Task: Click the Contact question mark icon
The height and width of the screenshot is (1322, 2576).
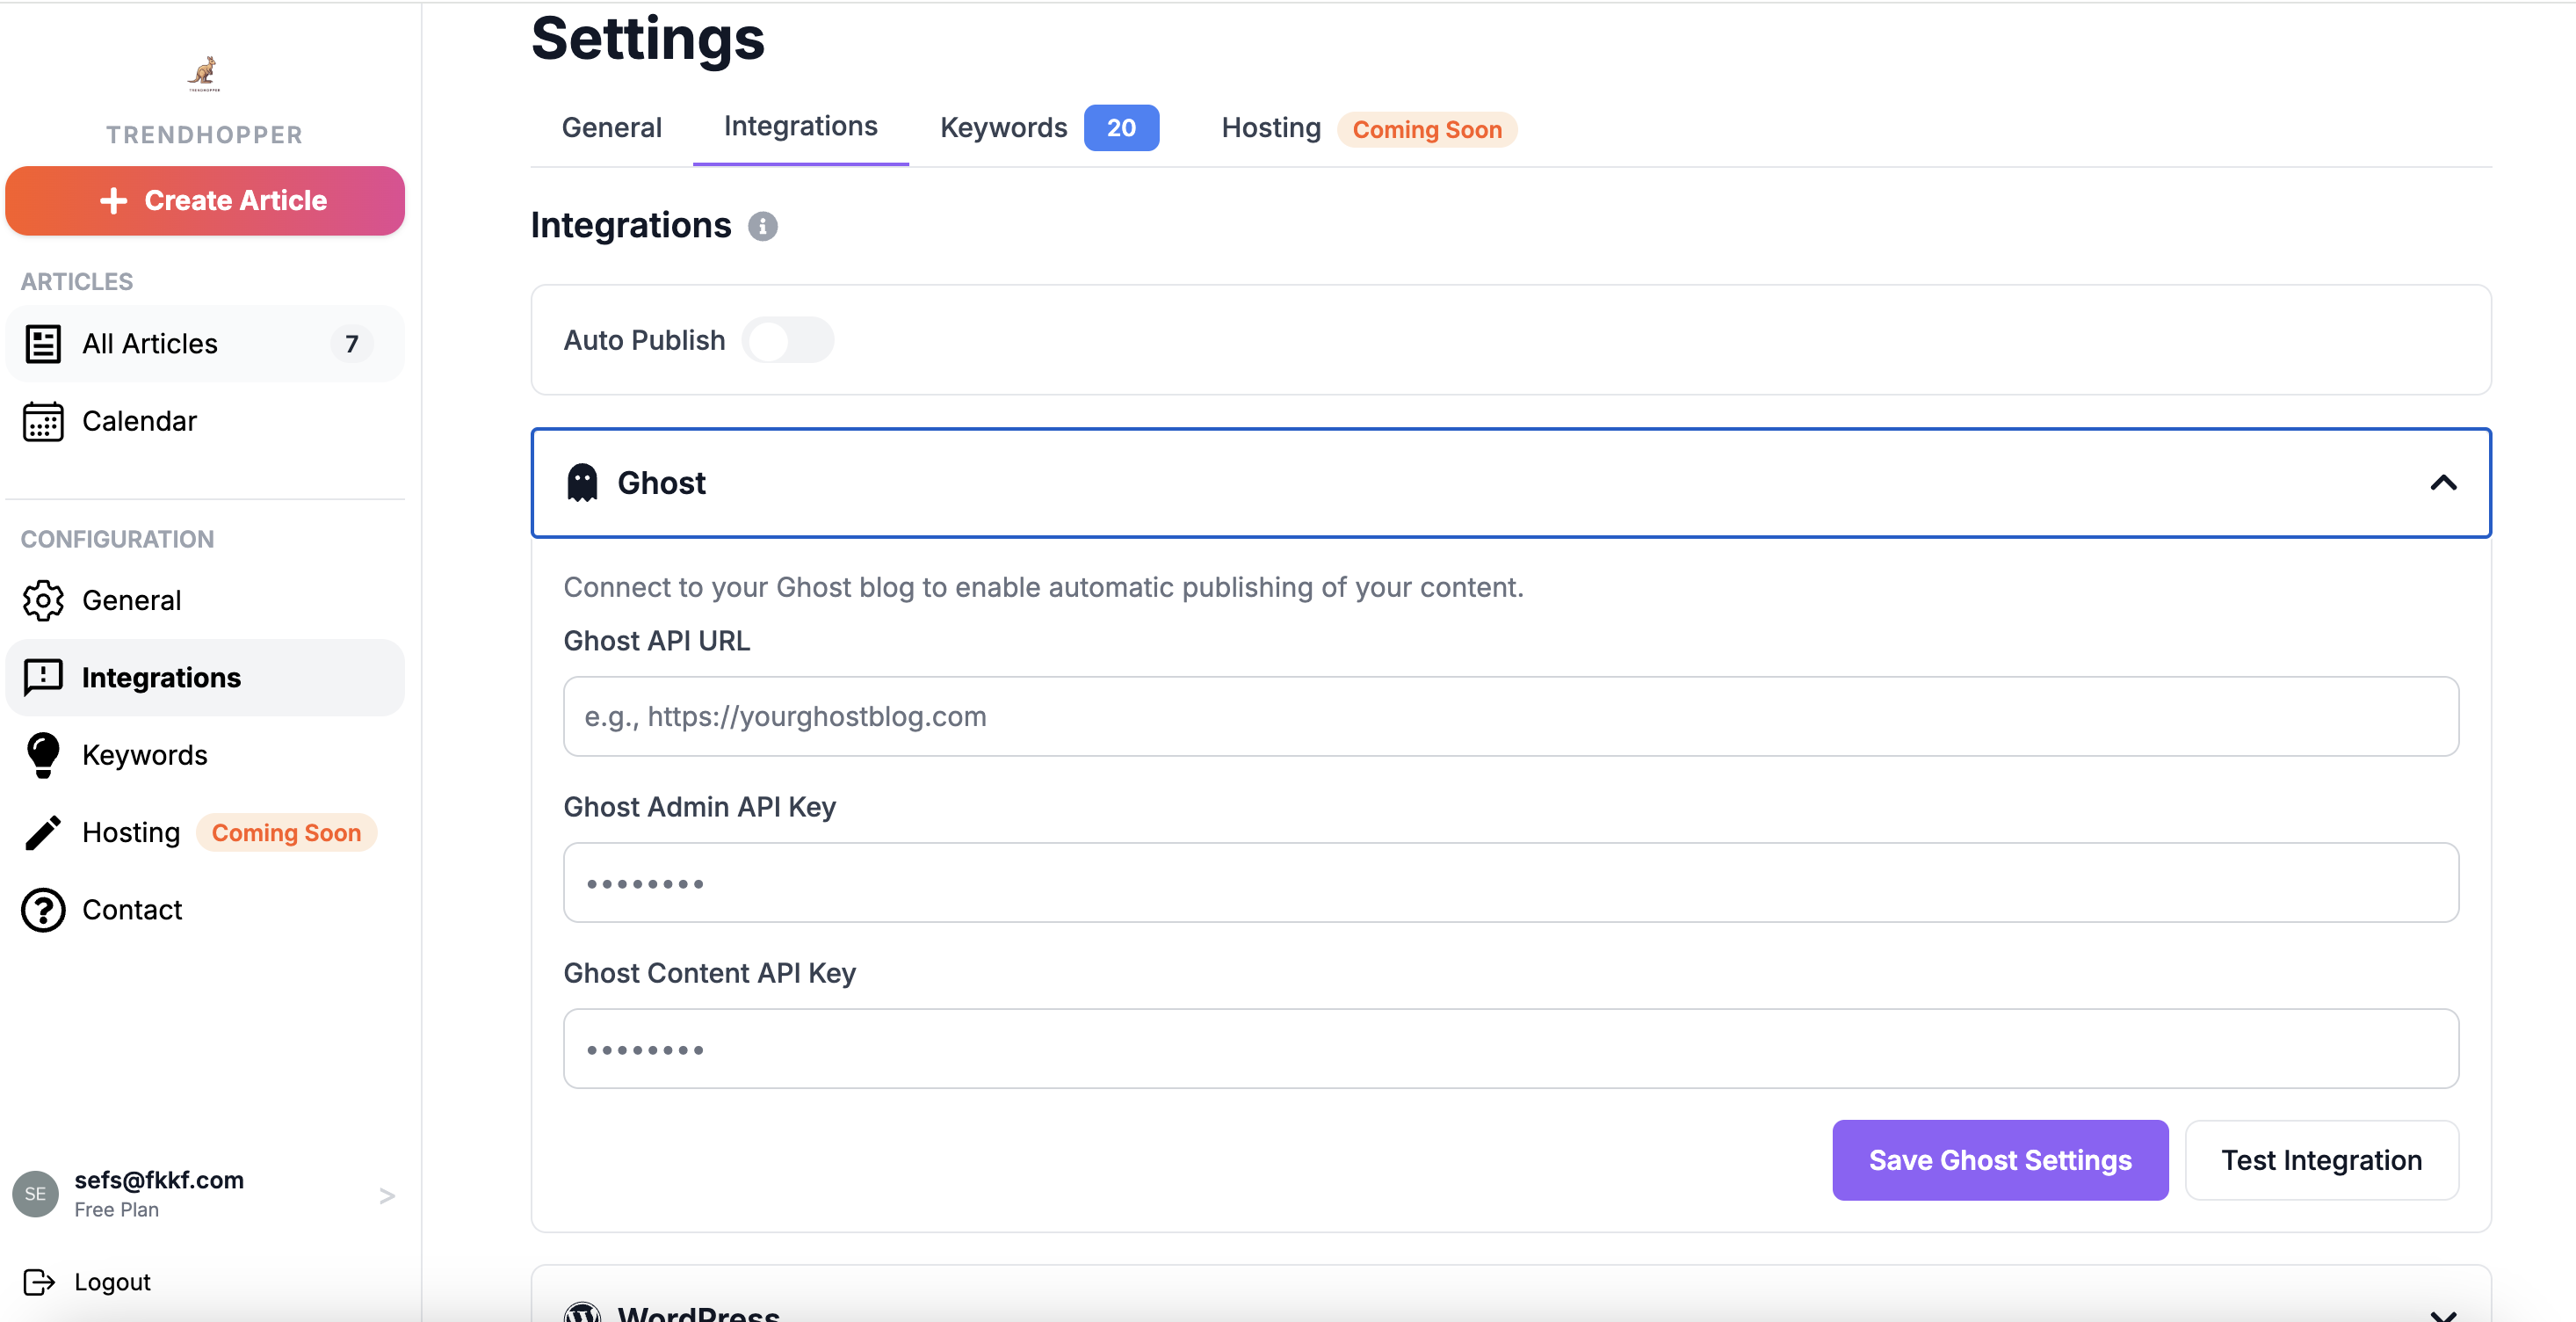Action: point(43,910)
